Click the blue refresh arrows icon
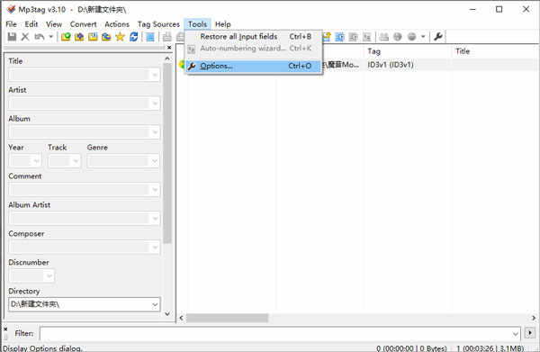The image size is (540, 352). click(133, 37)
